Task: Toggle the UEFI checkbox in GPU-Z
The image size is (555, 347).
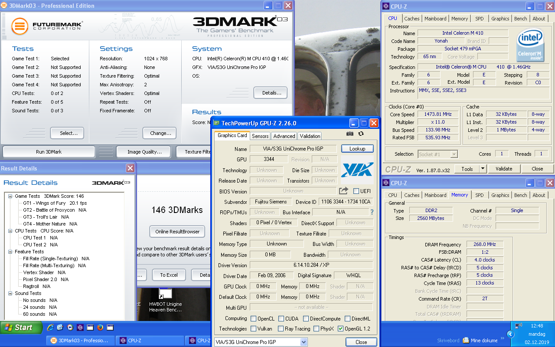Action: point(356,191)
